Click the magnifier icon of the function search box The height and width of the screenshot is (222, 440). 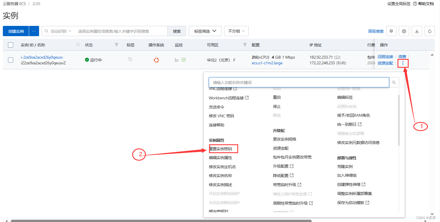[x=394, y=83]
